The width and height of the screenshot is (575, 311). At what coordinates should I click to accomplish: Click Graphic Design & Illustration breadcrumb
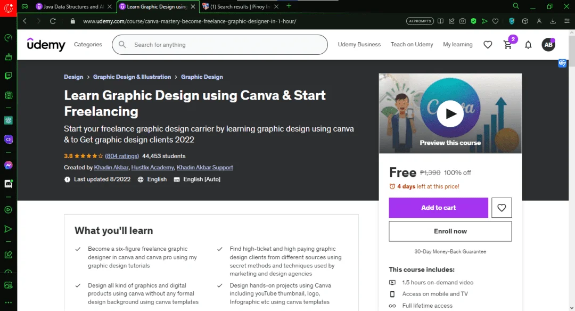[x=132, y=77]
